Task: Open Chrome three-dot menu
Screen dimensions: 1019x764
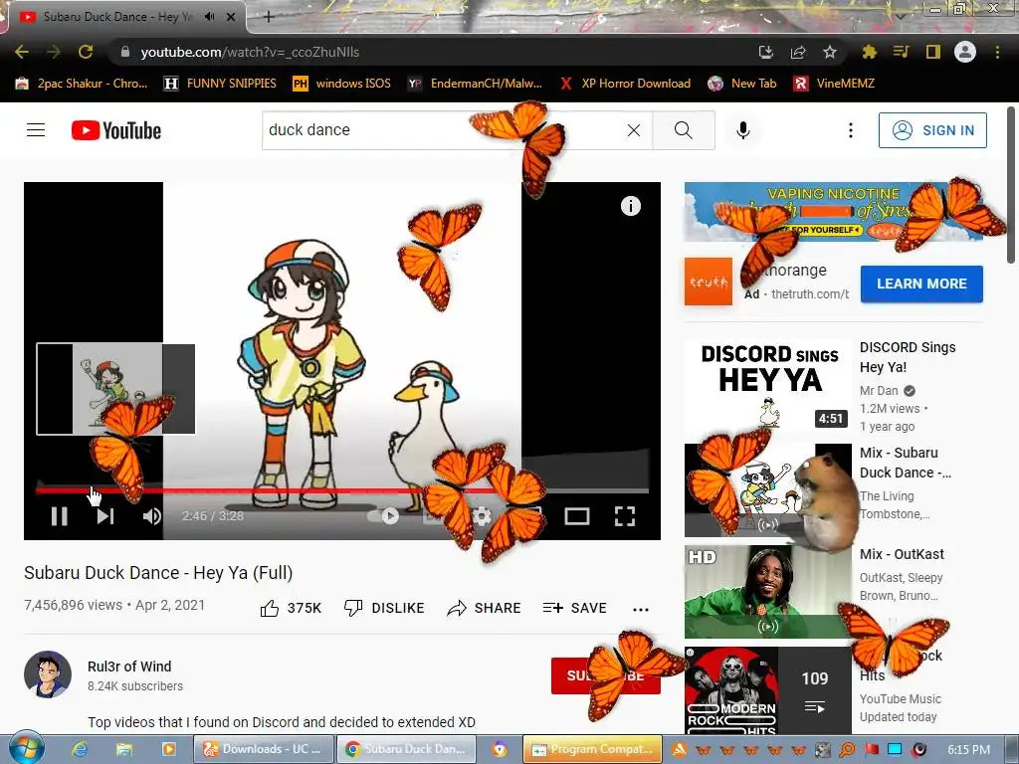Action: click(x=997, y=52)
